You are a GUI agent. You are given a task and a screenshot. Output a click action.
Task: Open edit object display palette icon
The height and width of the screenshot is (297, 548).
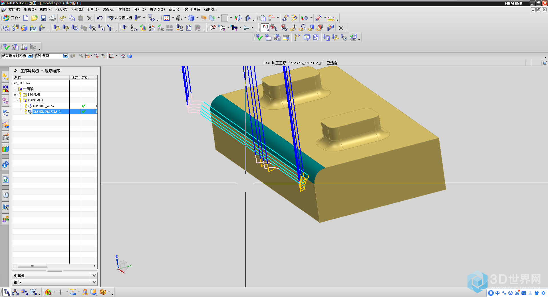(x=294, y=18)
